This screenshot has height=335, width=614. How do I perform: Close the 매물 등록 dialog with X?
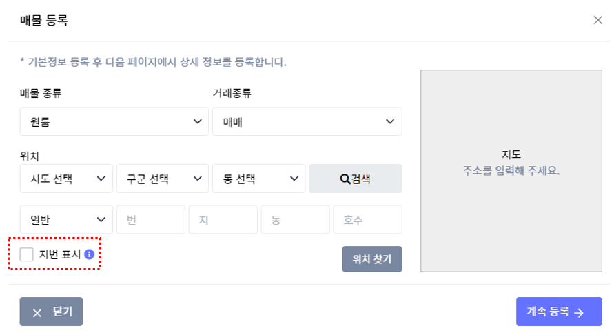(597, 20)
